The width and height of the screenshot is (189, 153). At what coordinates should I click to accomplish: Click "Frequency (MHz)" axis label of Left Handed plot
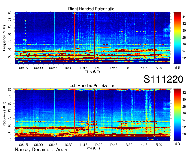(x=4, y=115)
